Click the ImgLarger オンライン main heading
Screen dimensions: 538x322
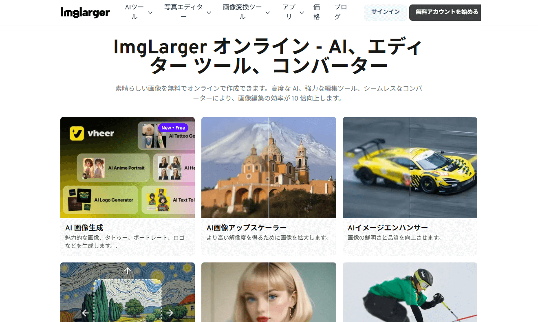(x=269, y=57)
